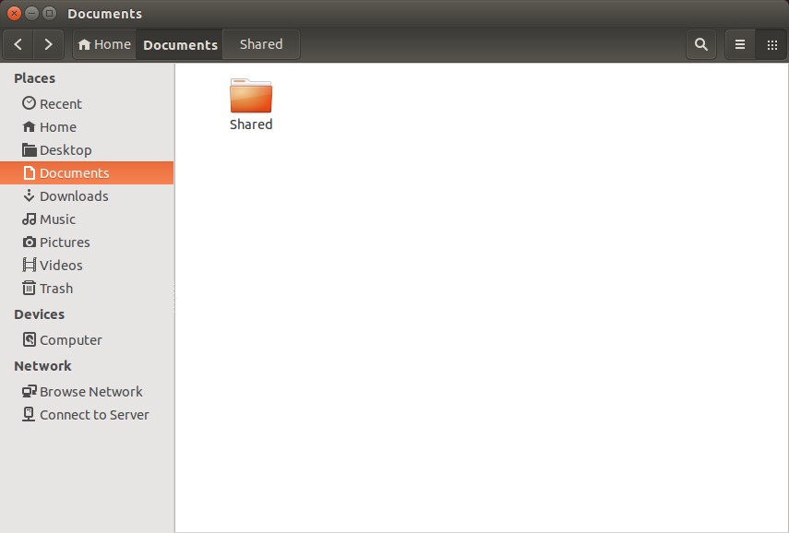
Task: Click the back navigation arrow
Action: tap(18, 44)
